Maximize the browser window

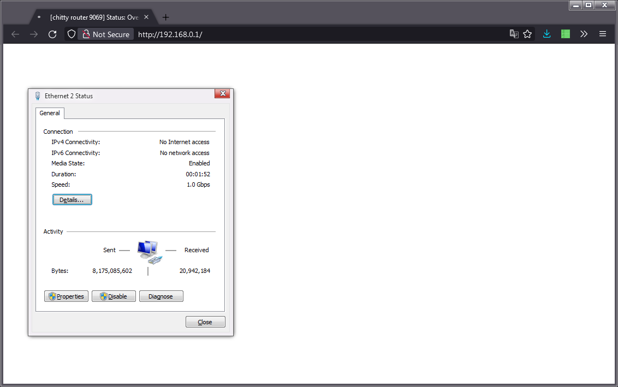[x=589, y=5]
